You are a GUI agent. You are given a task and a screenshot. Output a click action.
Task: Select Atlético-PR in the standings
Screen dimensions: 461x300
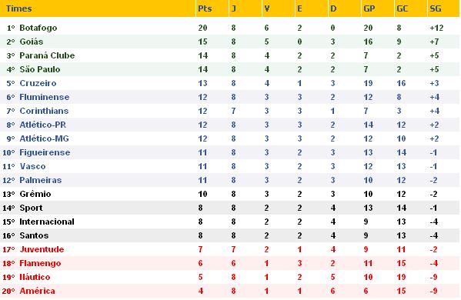tap(42, 125)
